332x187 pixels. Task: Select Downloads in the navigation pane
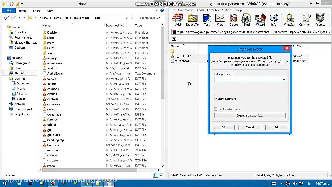click(x=22, y=32)
